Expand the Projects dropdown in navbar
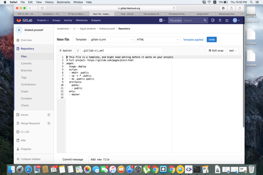This screenshot has height=175, width=263. [x=43, y=20]
